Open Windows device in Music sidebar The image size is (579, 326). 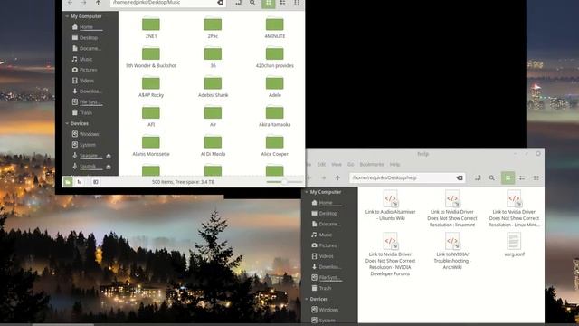(85, 134)
